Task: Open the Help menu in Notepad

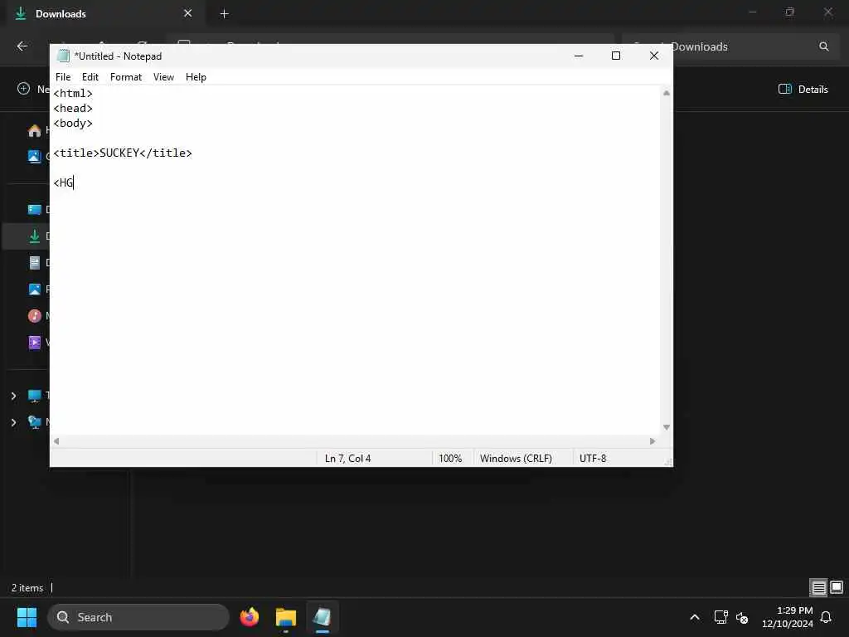Action: 196,77
